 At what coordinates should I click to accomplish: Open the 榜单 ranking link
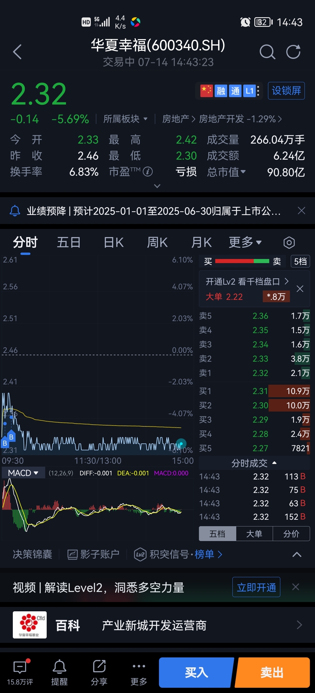tap(208, 554)
